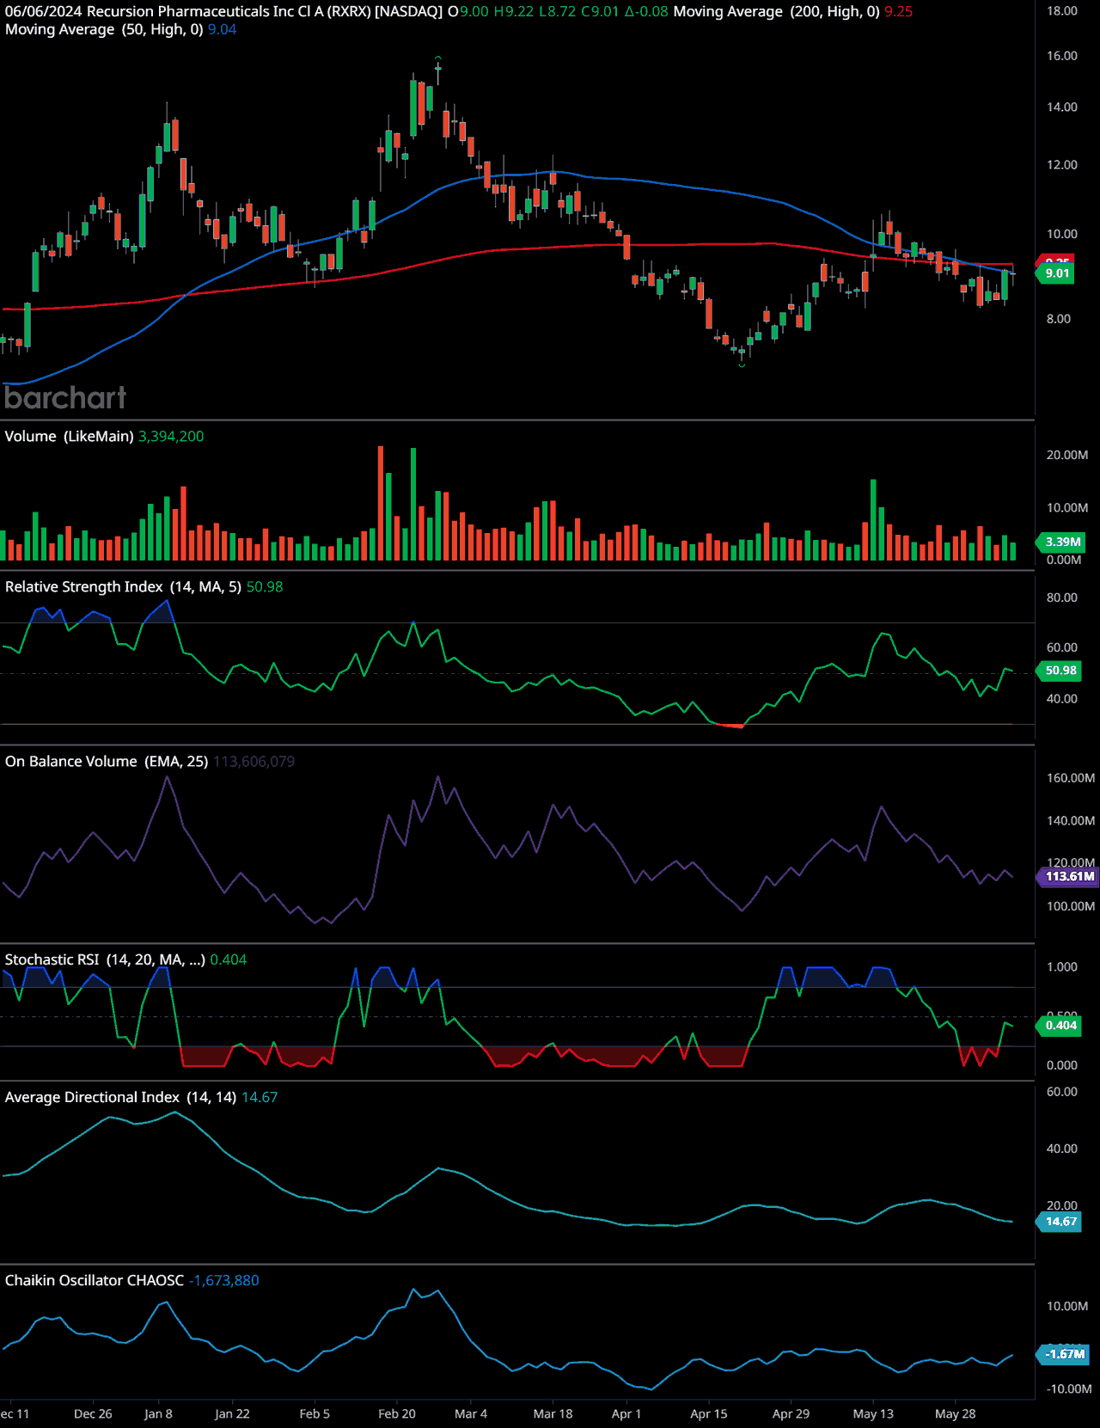
Task: Select the Recursion Pharmaceuticals chart title
Action: point(223,11)
